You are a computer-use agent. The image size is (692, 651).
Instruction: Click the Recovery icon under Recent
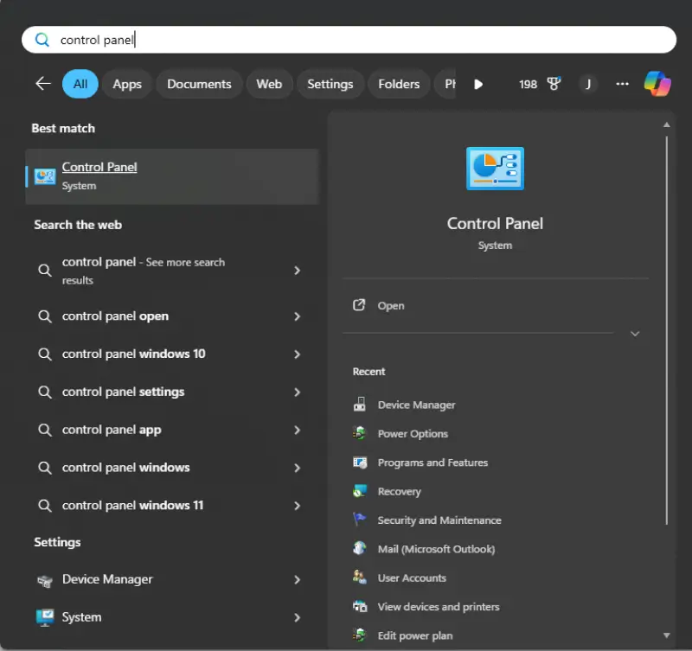(x=360, y=491)
